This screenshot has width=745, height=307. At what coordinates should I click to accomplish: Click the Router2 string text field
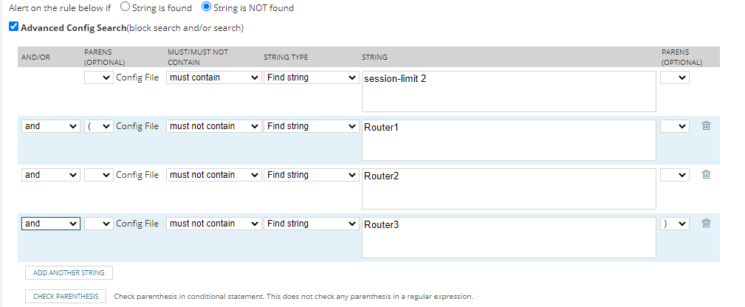pos(509,189)
